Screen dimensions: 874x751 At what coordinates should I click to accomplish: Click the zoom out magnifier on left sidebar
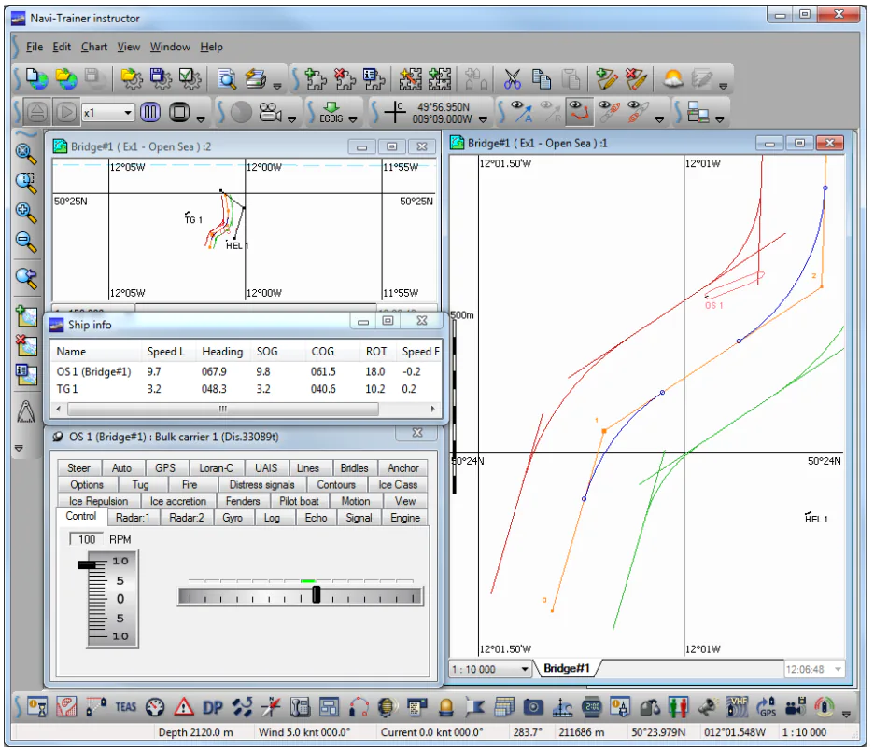coord(25,242)
